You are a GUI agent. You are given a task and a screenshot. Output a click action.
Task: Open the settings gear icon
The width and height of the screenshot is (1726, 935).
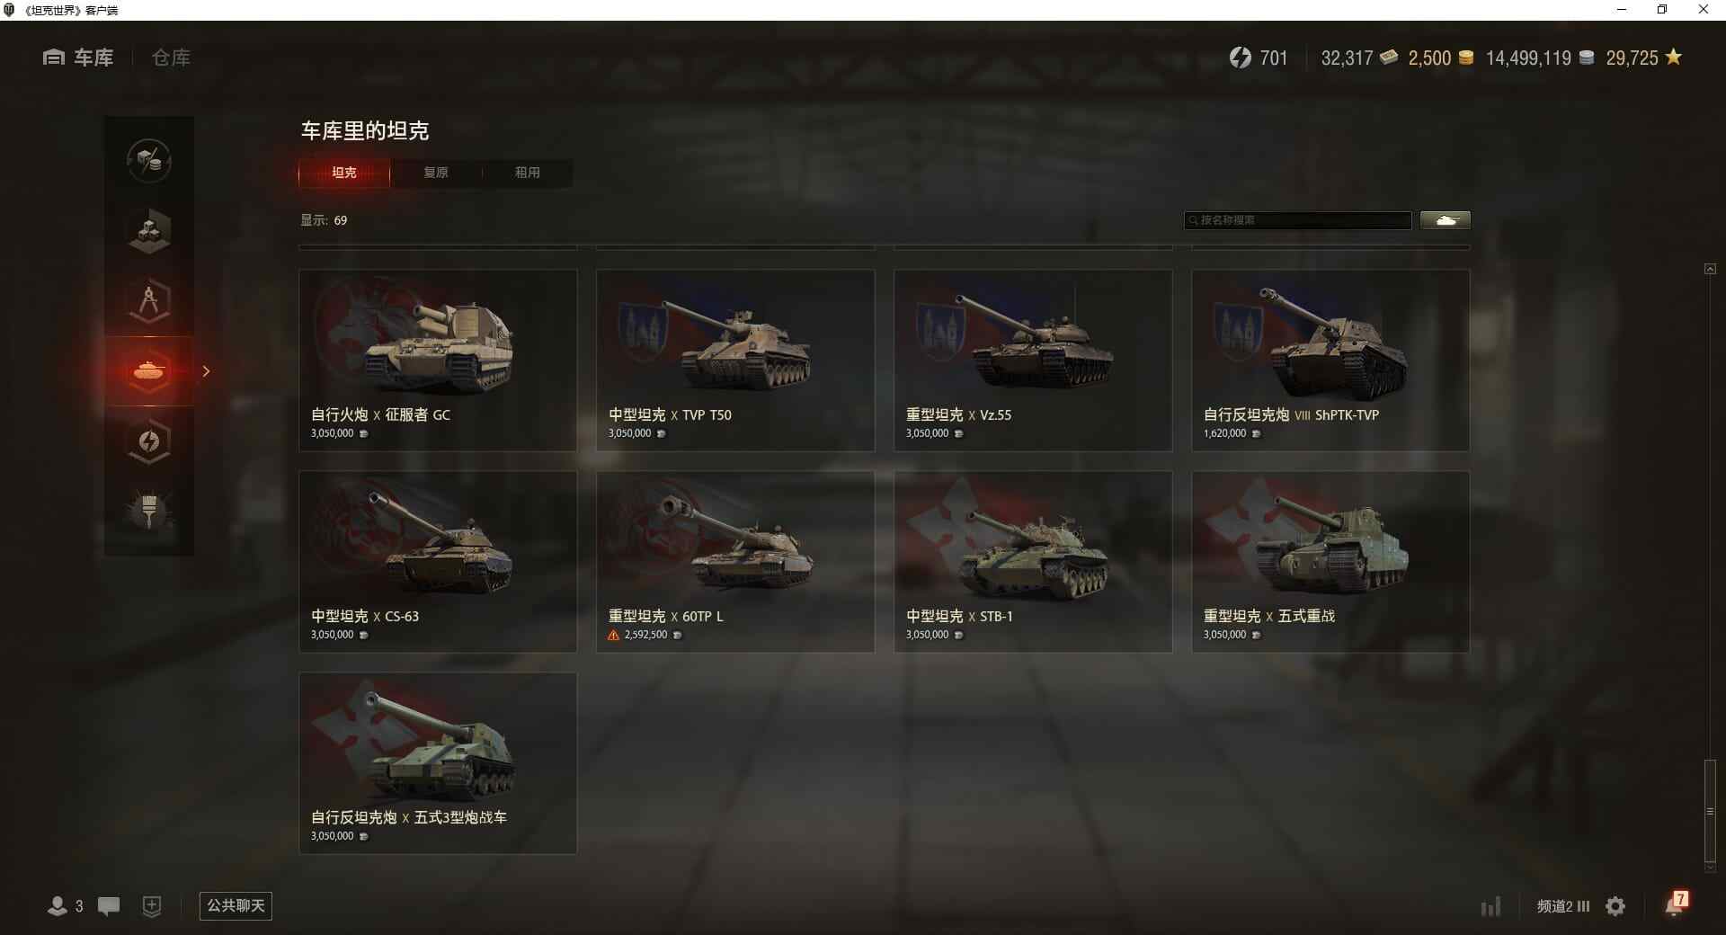[1615, 905]
